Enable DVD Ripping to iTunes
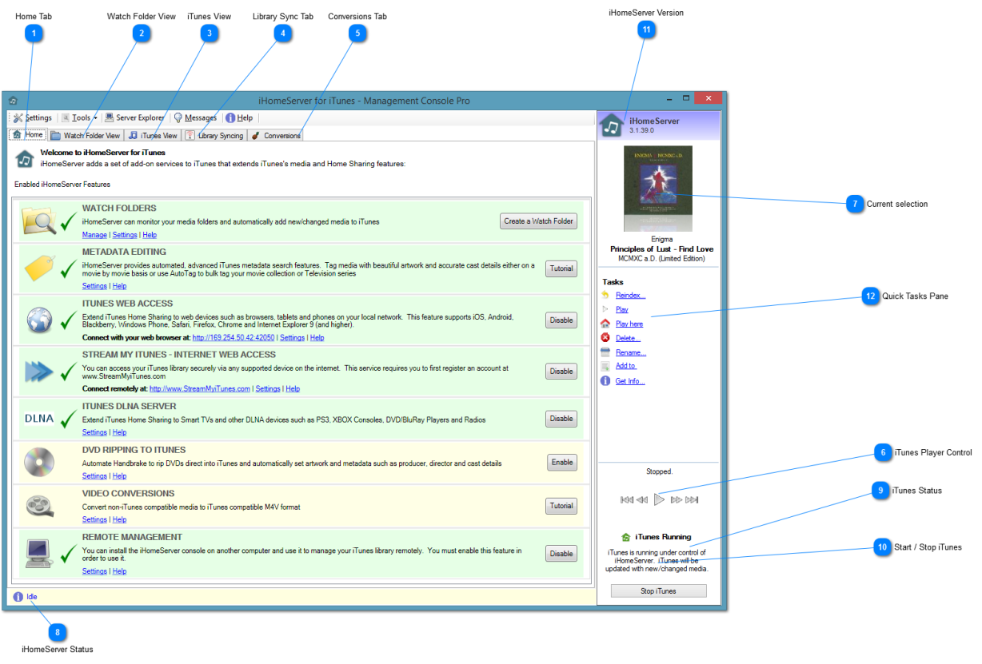The height and width of the screenshot is (664, 982). click(562, 462)
